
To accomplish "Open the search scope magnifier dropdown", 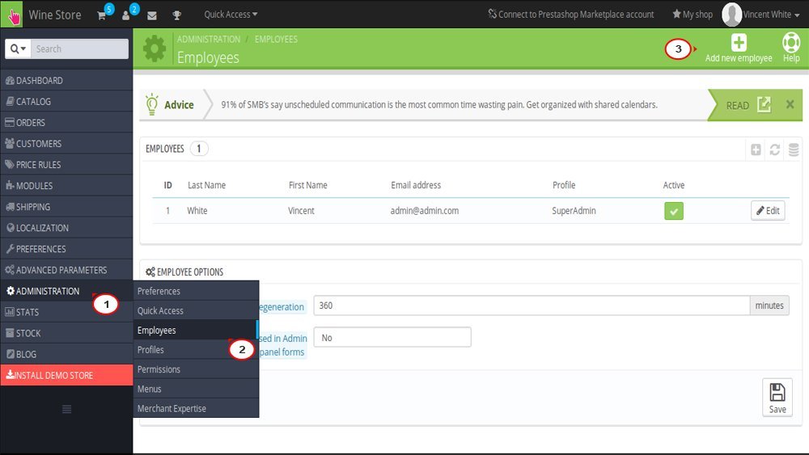I will click(18, 48).
